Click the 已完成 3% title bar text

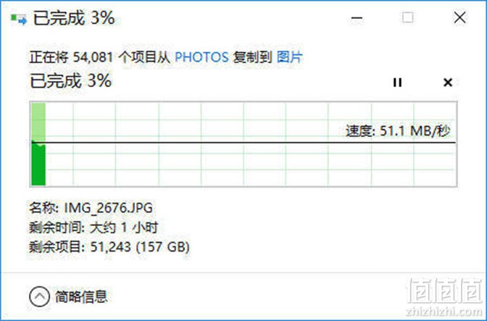74,18
